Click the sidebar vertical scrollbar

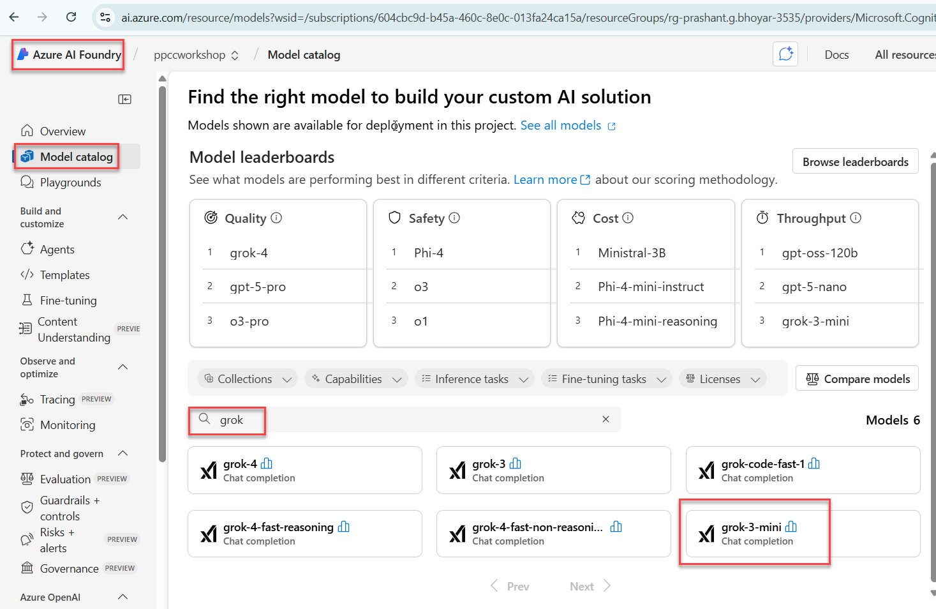click(162, 268)
